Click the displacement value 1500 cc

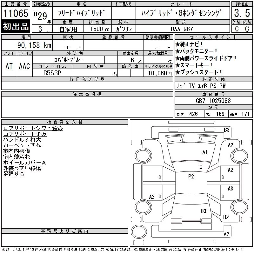(100, 29)
